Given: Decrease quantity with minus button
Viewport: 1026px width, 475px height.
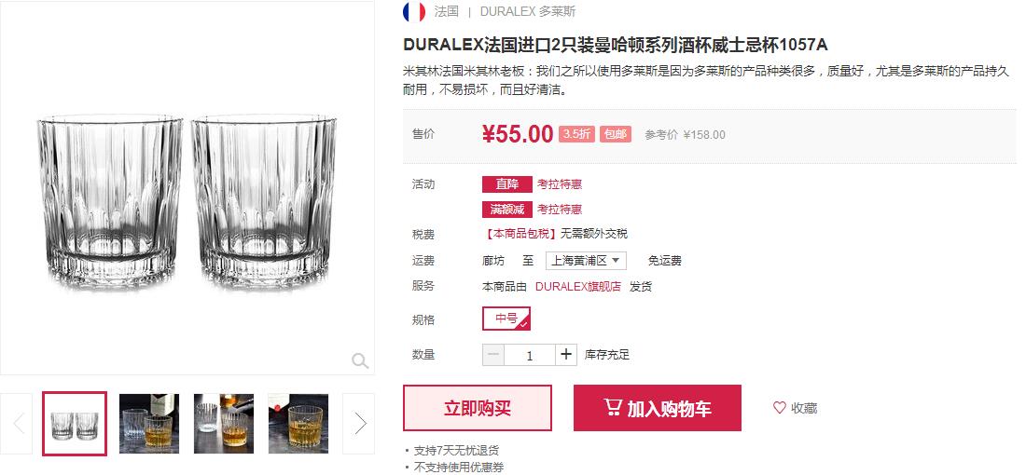Looking at the screenshot, I should pyautogui.click(x=493, y=355).
